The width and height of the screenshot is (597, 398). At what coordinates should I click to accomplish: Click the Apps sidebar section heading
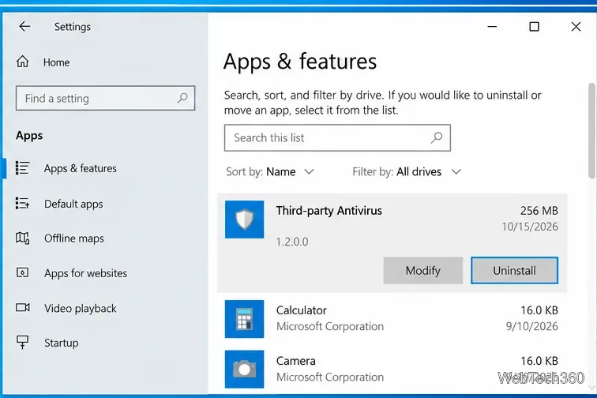(29, 136)
